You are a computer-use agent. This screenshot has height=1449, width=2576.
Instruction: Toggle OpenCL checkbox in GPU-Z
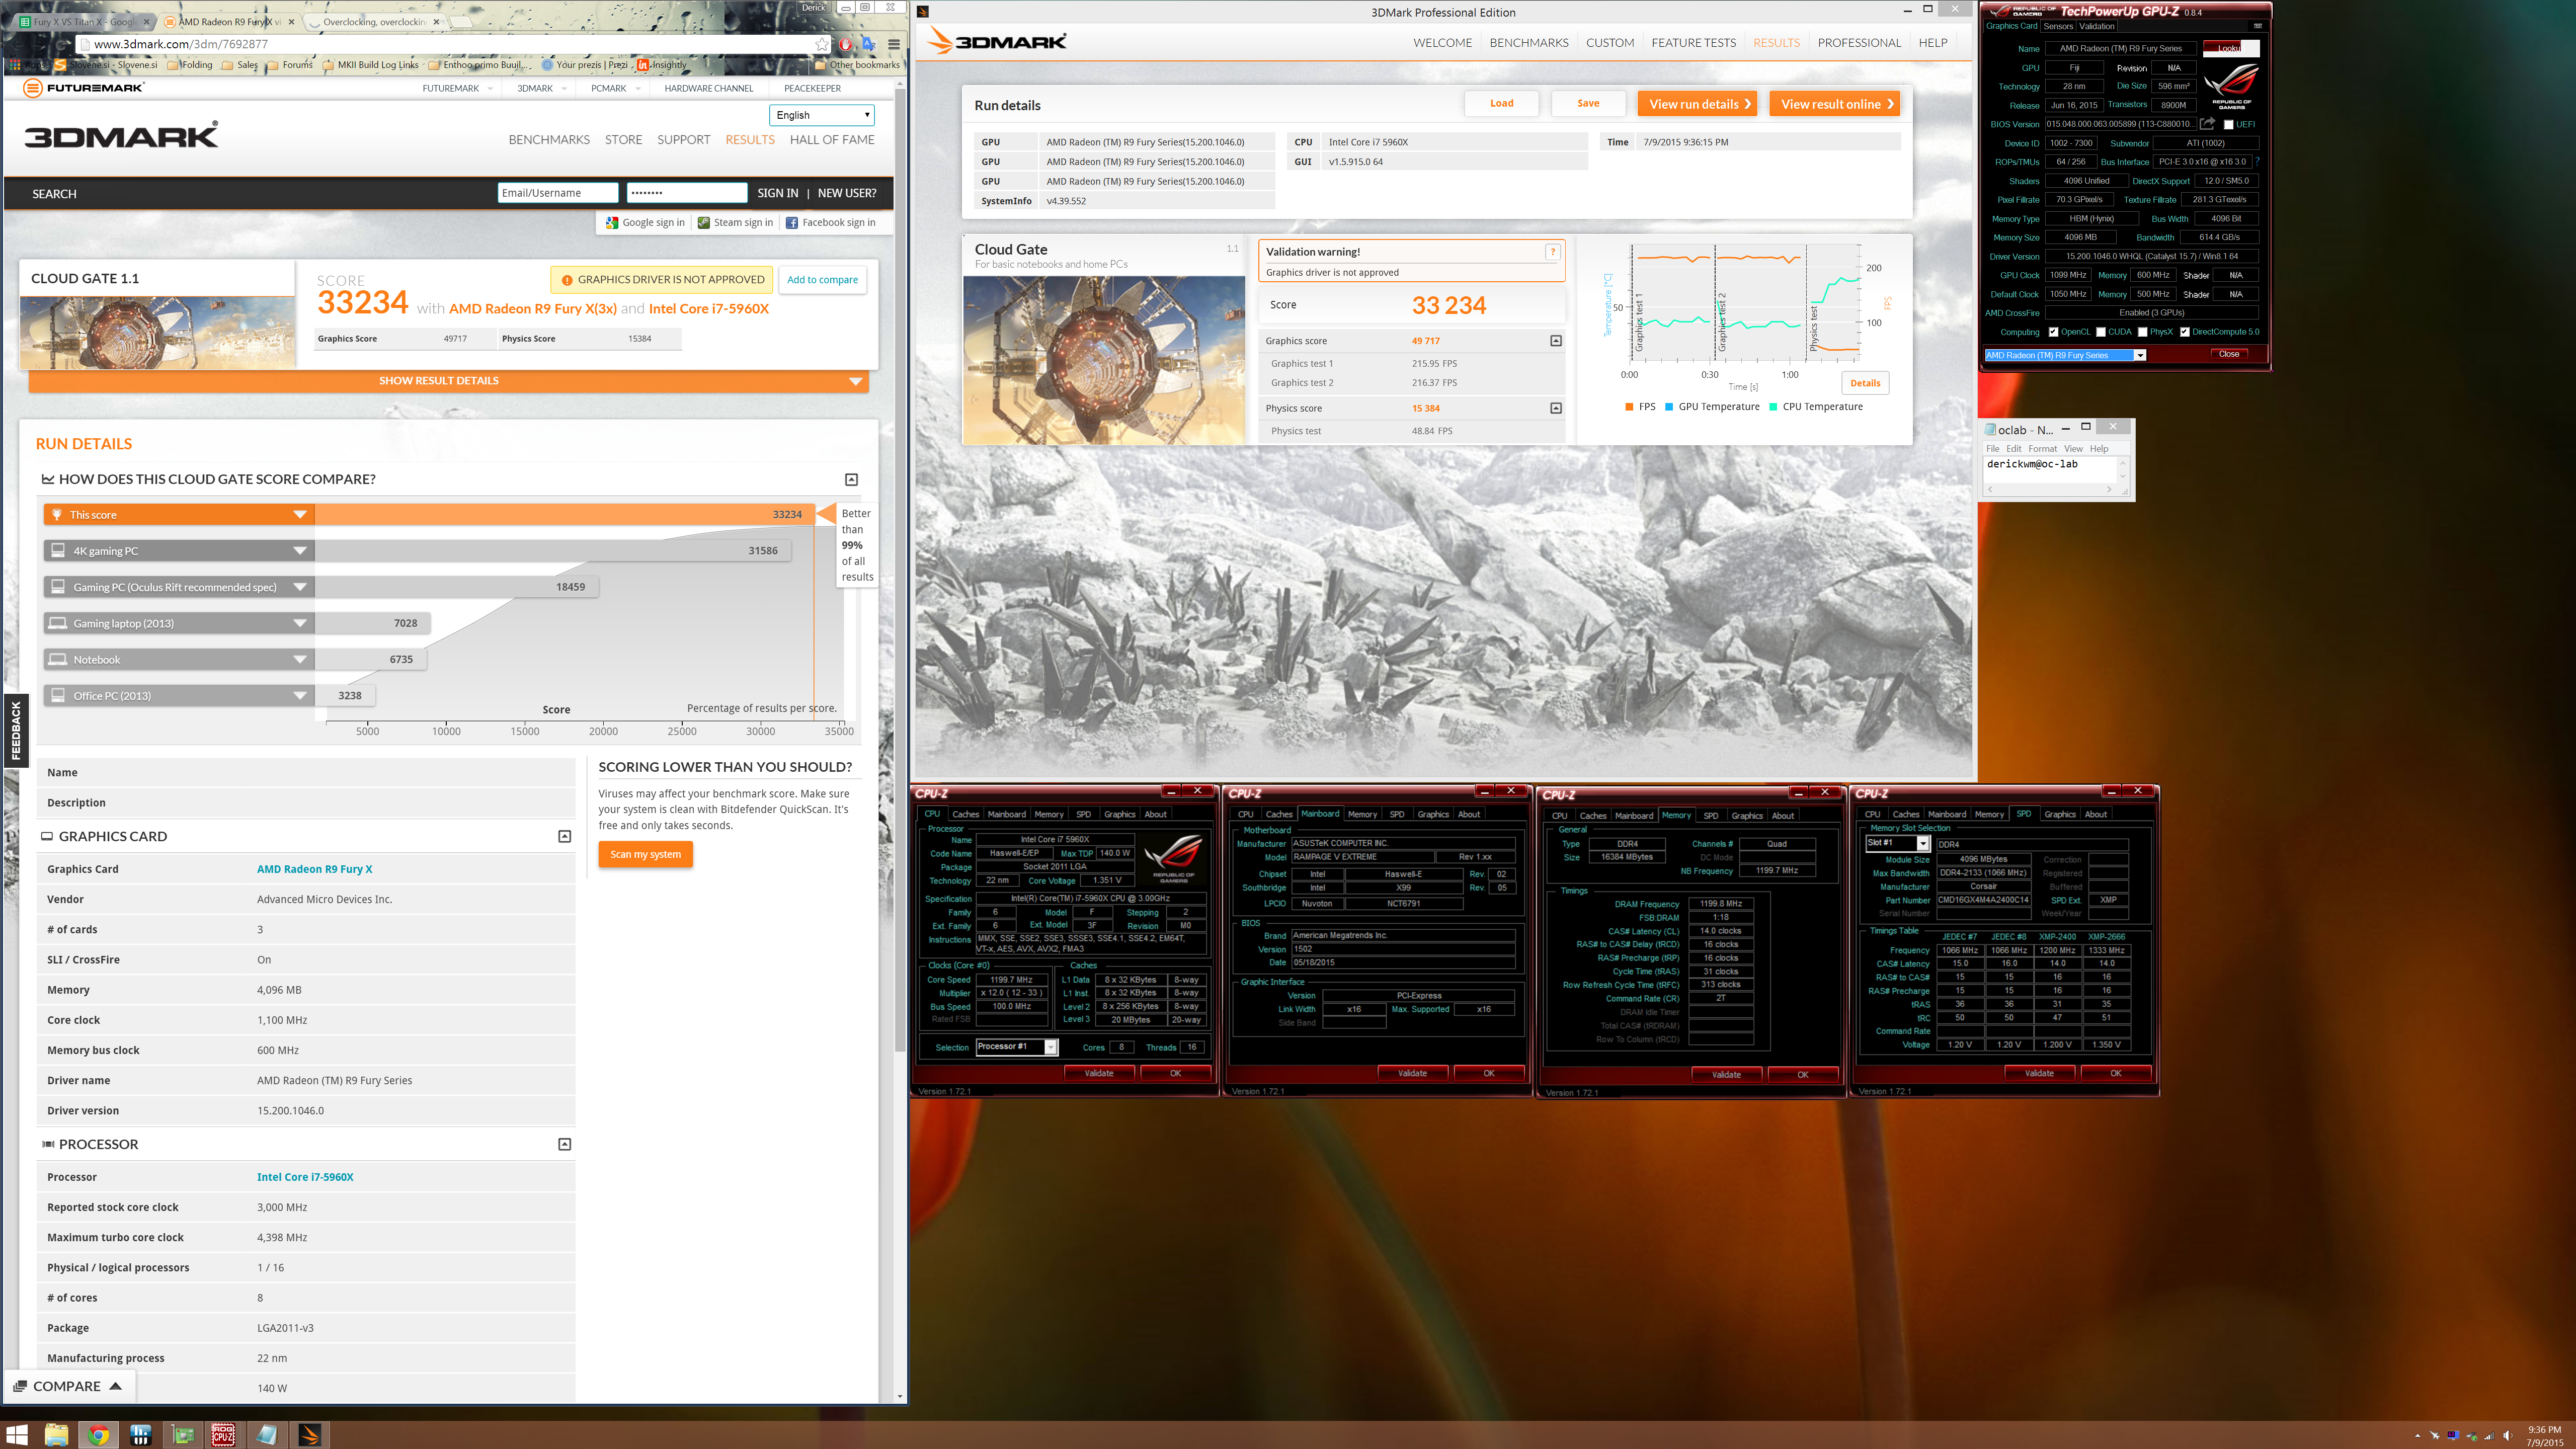(x=2053, y=332)
